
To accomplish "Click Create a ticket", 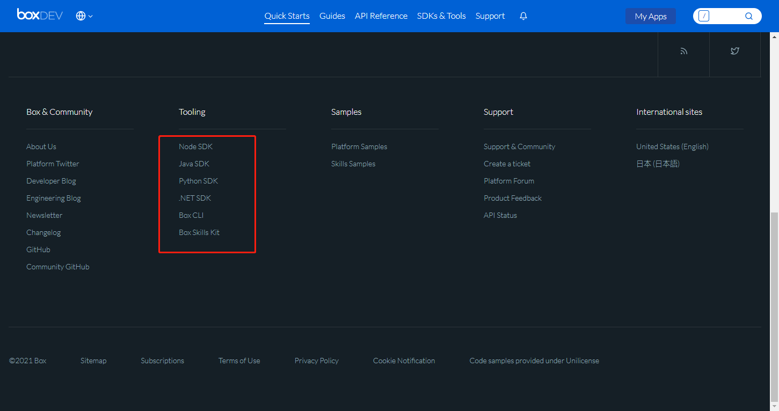I will (507, 163).
